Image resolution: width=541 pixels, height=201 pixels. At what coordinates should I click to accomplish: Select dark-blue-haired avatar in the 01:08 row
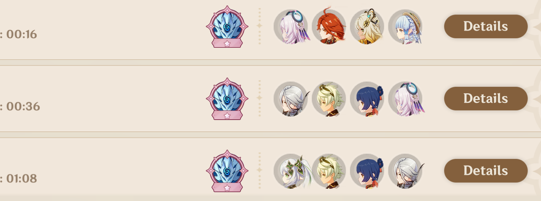[367, 171]
